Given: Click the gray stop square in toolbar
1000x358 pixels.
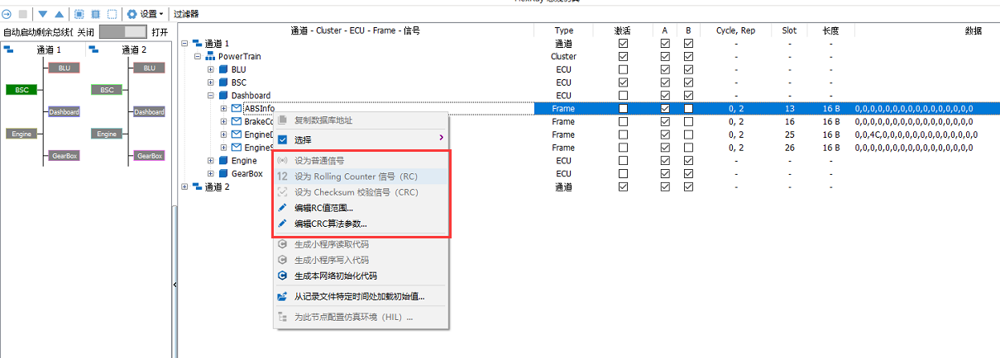Looking at the screenshot, I should pyautogui.click(x=22, y=14).
